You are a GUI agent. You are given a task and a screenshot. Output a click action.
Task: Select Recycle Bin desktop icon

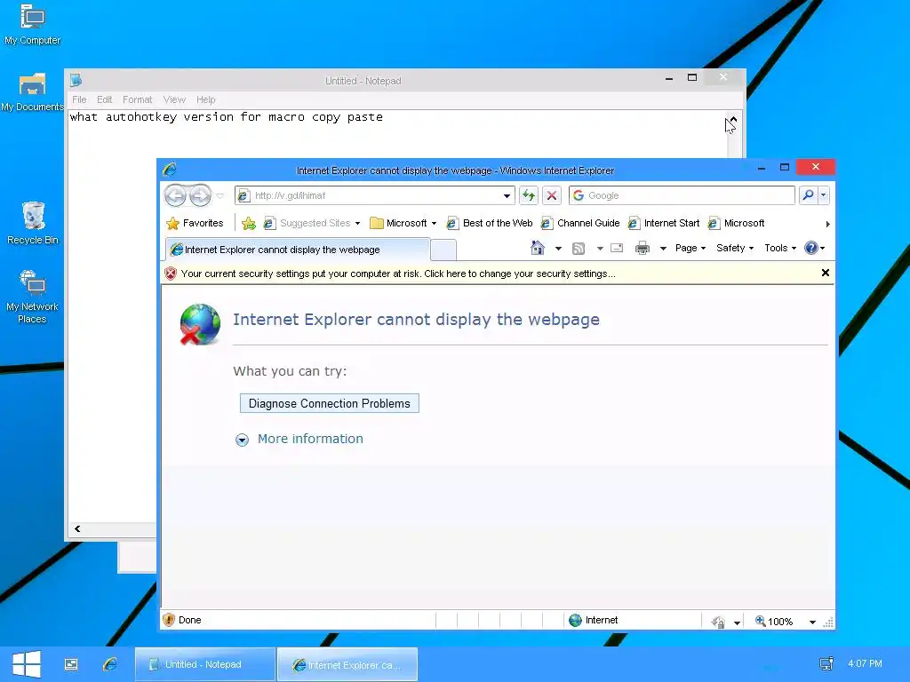tap(33, 223)
